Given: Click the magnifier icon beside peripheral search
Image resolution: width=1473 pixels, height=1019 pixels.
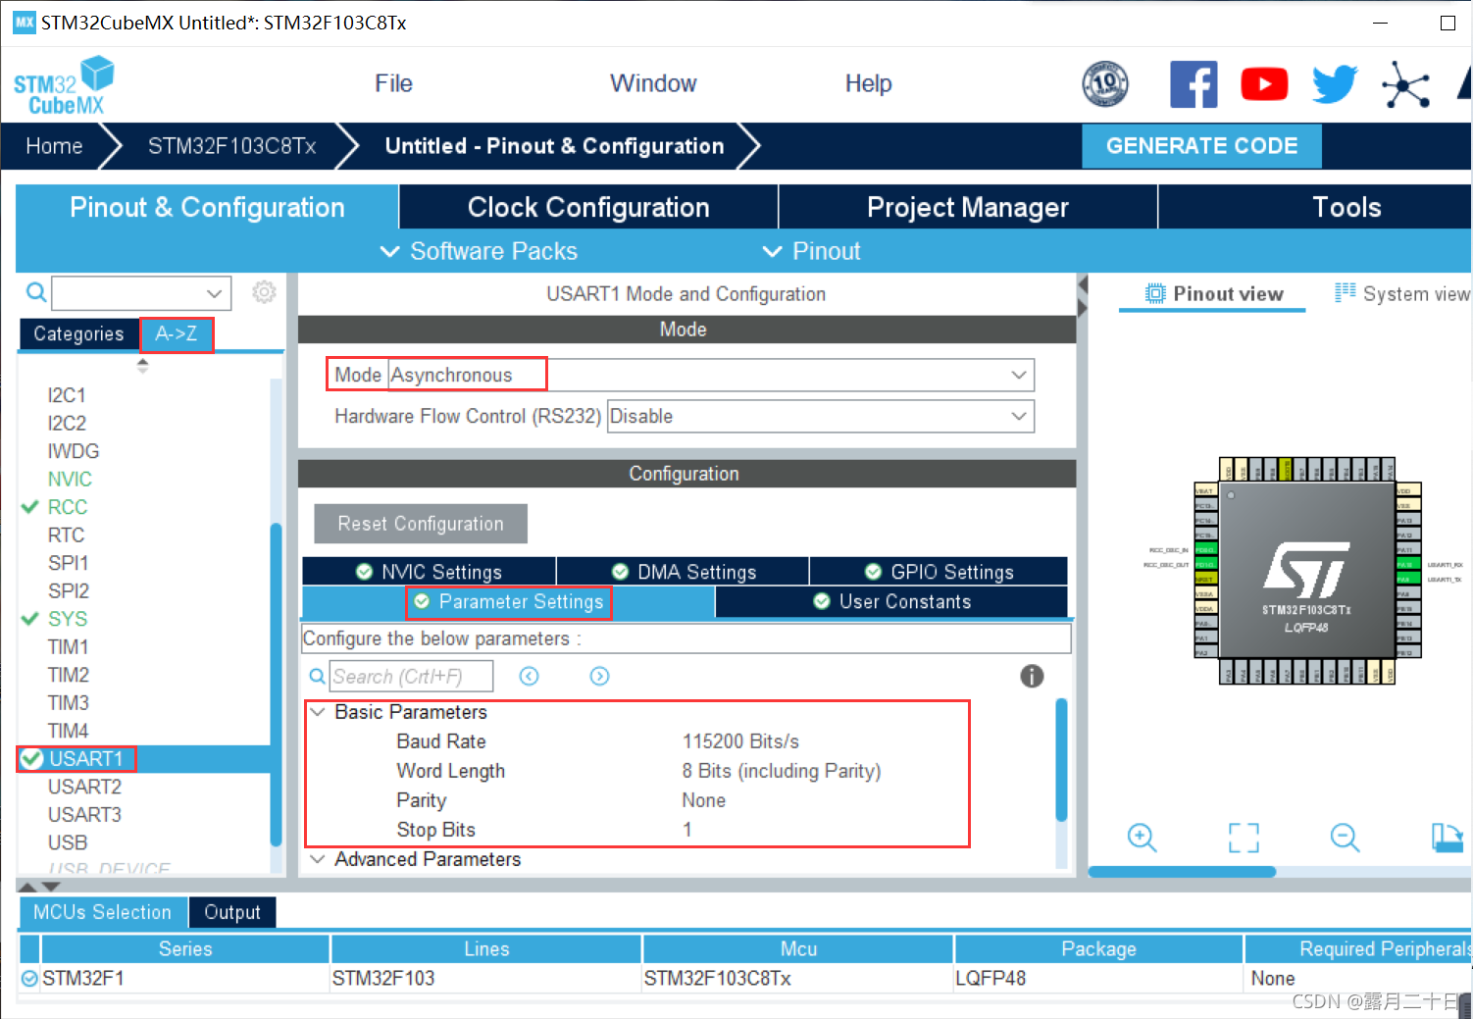Looking at the screenshot, I should point(36,292).
